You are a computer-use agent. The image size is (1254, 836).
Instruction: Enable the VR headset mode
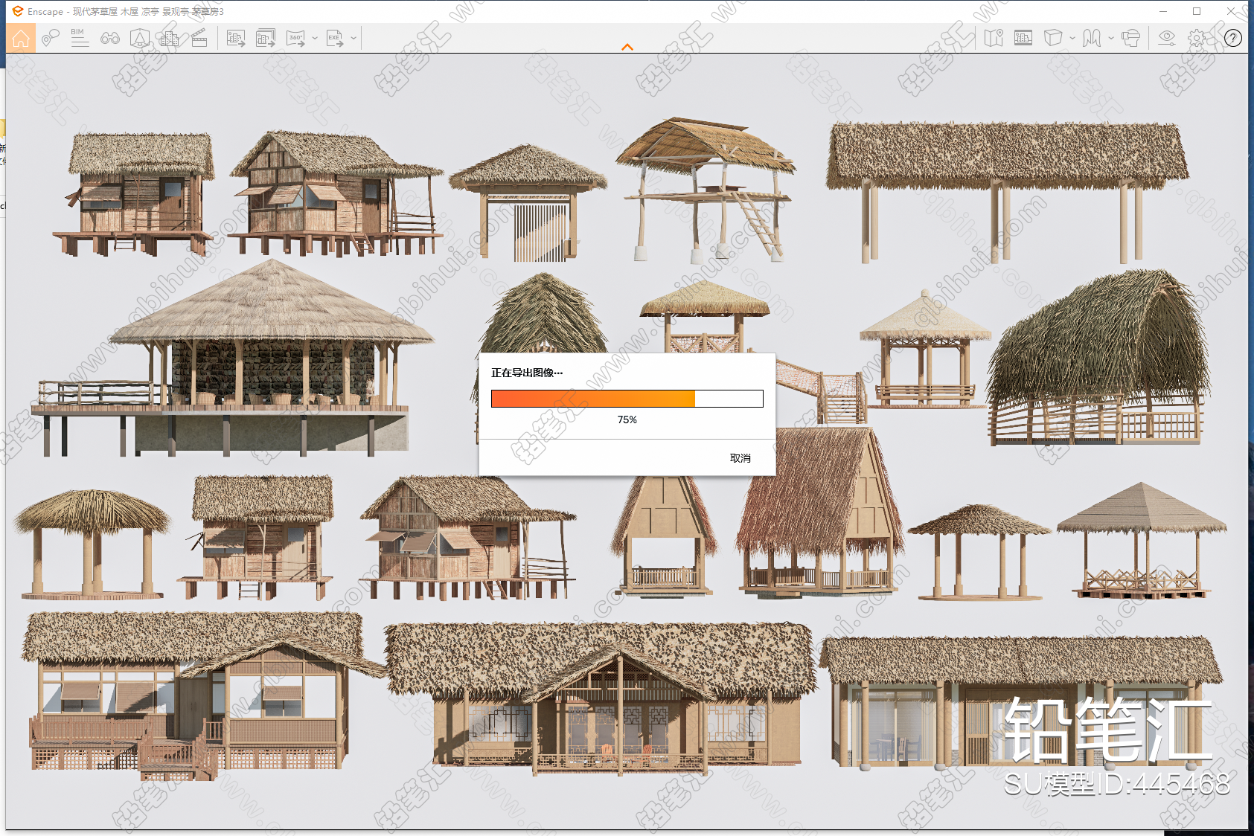tap(1130, 38)
